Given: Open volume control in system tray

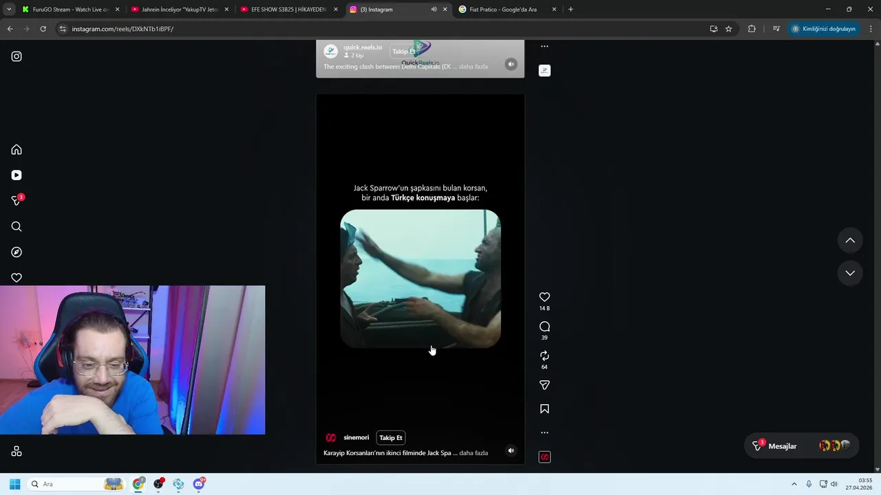Looking at the screenshot, I should coord(834,484).
